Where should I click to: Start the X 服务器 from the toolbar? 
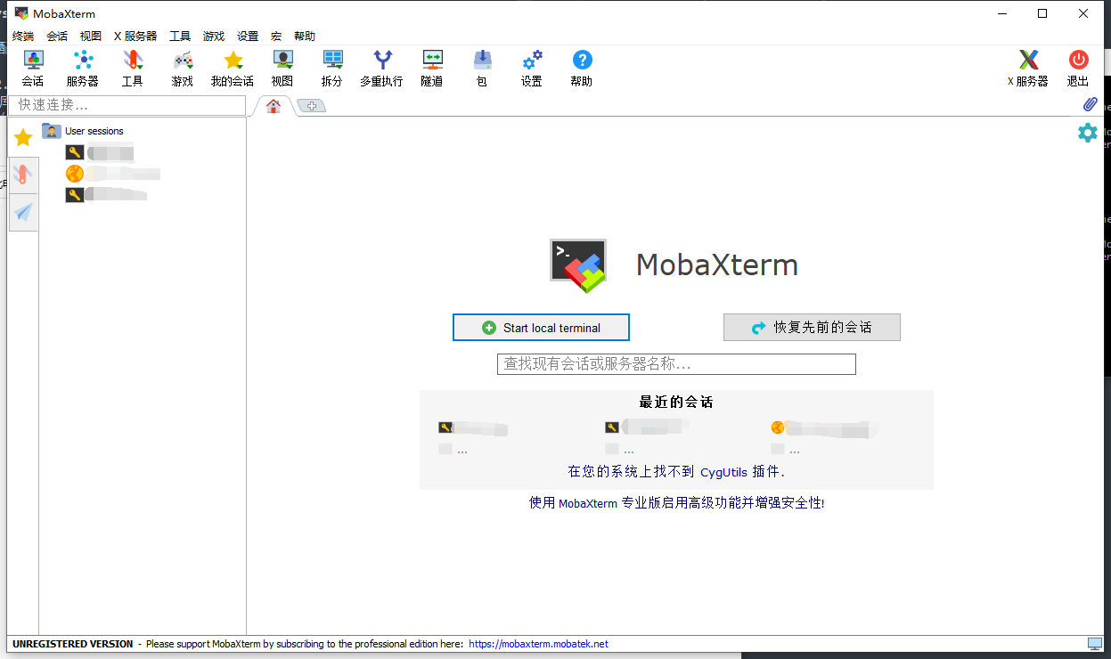[1027, 67]
